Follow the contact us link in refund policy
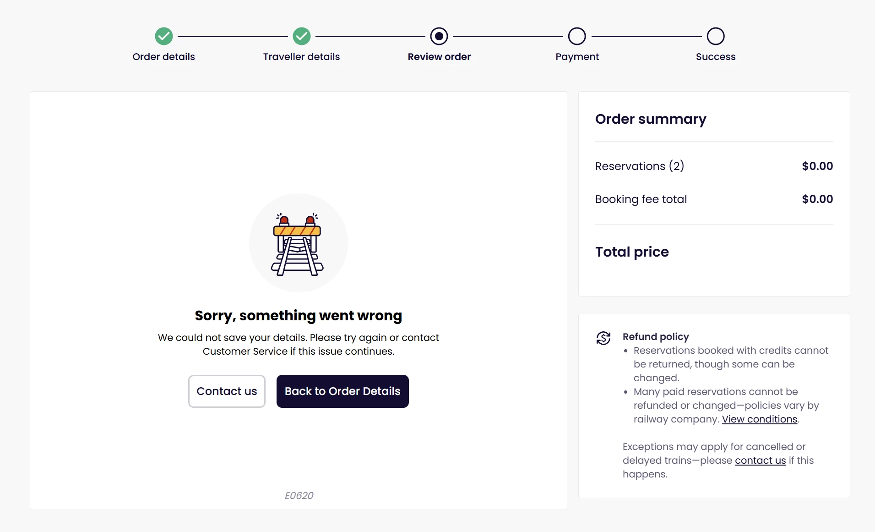This screenshot has height=532, width=875. 760,461
